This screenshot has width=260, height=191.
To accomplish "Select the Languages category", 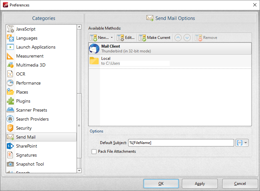I will pyautogui.click(x=41, y=38).
